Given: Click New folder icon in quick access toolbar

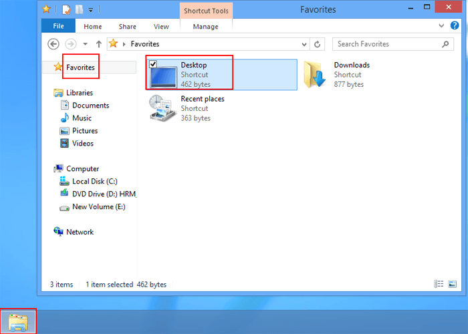Looking at the screenshot, I should click(x=79, y=9).
